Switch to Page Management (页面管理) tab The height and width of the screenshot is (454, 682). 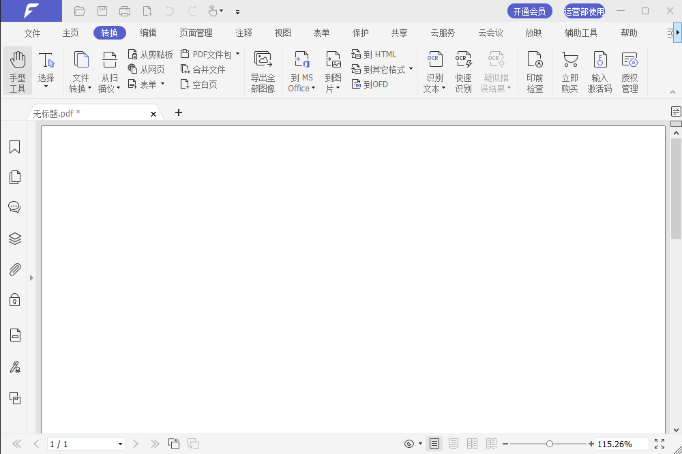pos(196,33)
